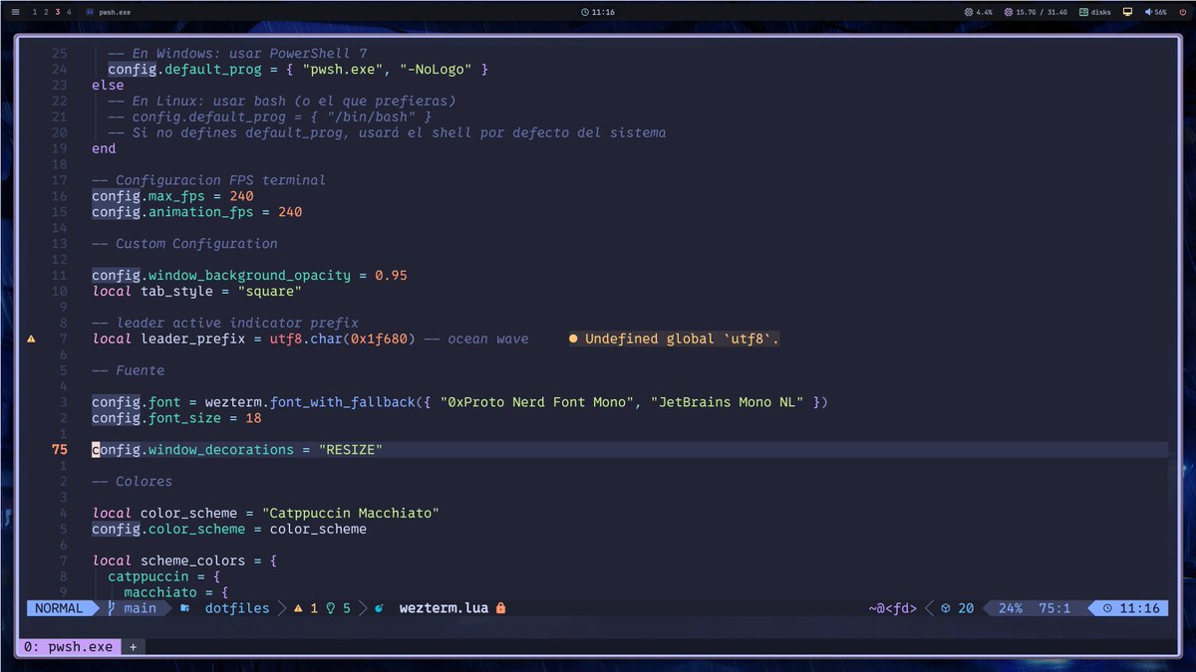
Task: Click the read-only lock icon after wezterm.lua
Action: pos(500,608)
